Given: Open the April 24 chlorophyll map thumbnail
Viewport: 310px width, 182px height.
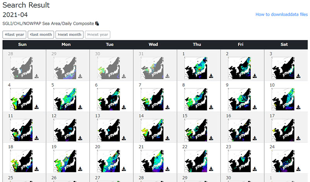Looking at the screenshot, I should [283, 161].
